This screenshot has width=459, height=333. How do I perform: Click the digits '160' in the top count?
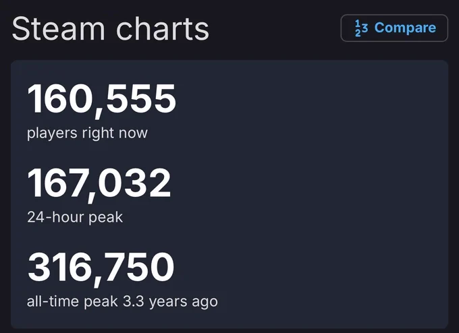tap(60, 98)
